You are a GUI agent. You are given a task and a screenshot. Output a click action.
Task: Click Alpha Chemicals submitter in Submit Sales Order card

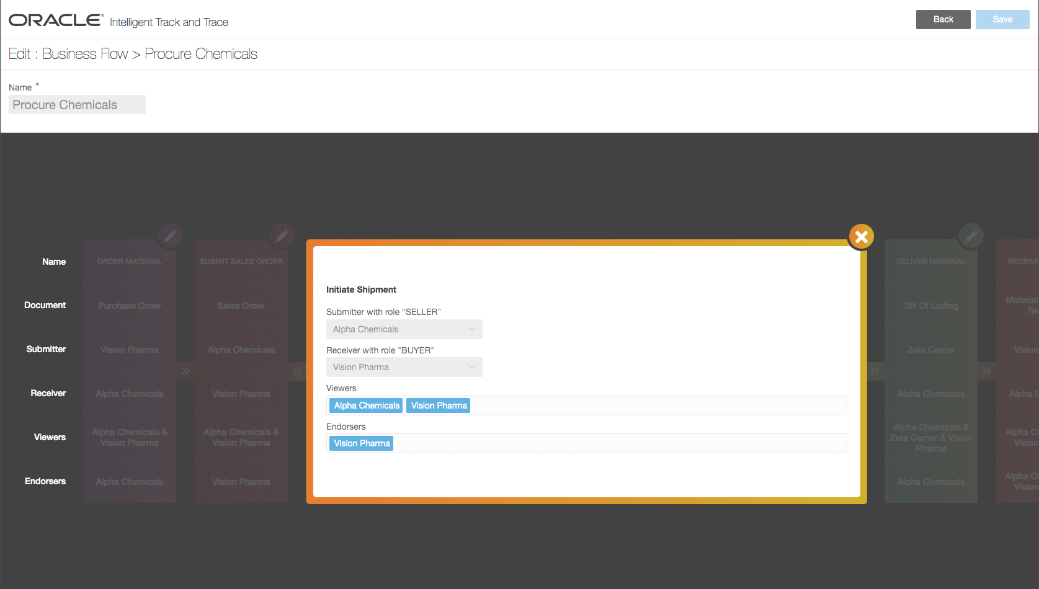241,350
